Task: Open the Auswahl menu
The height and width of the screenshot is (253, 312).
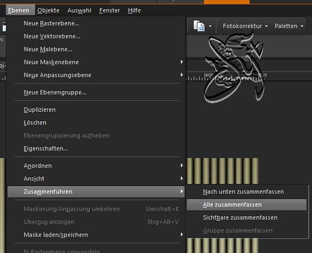Action: coord(79,10)
